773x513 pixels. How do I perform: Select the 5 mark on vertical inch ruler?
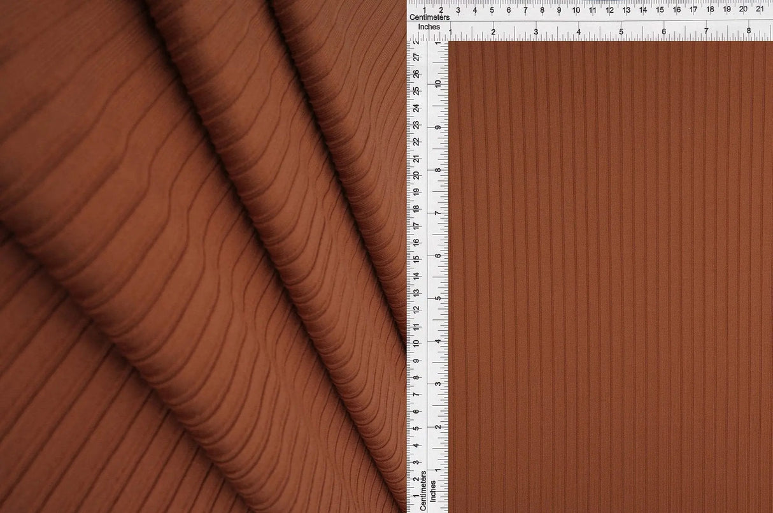[437, 296]
